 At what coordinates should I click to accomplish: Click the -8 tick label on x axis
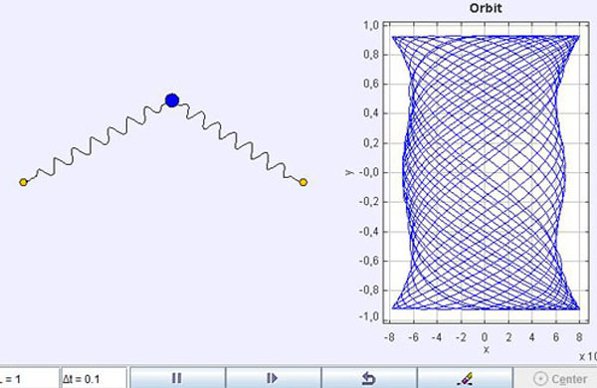point(389,337)
